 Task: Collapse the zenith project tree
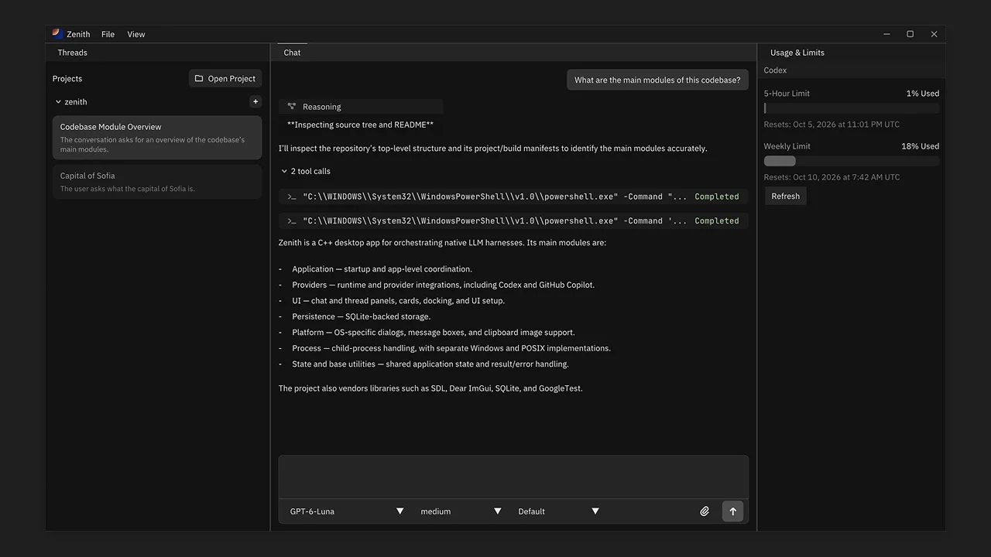coord(58,101)
